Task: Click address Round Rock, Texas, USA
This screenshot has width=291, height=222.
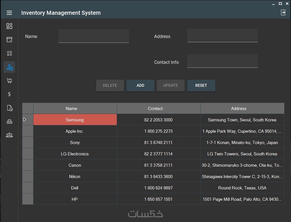Action: (x=243, y=188)
